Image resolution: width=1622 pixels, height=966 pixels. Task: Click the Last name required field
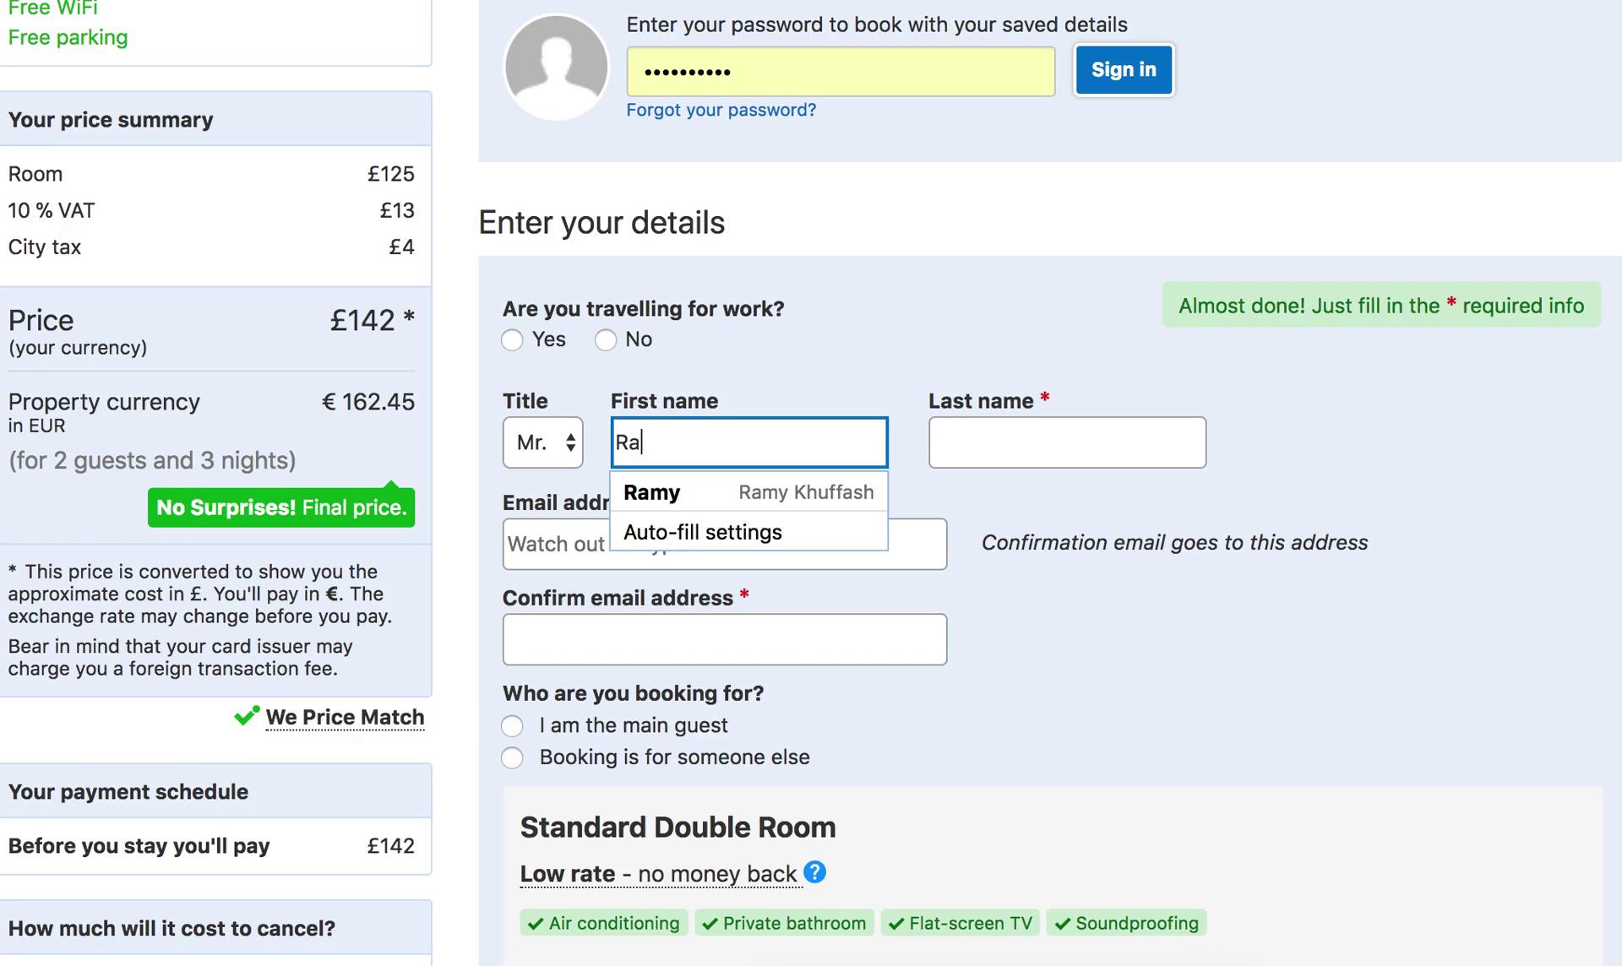pyautogui.click(x=1068, y=442)
